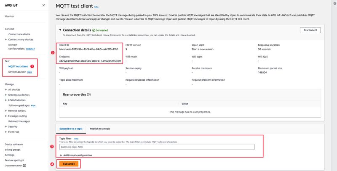Expand the Security sidebar section
This screenshot has width=337, height=171.
pos(5,126)
